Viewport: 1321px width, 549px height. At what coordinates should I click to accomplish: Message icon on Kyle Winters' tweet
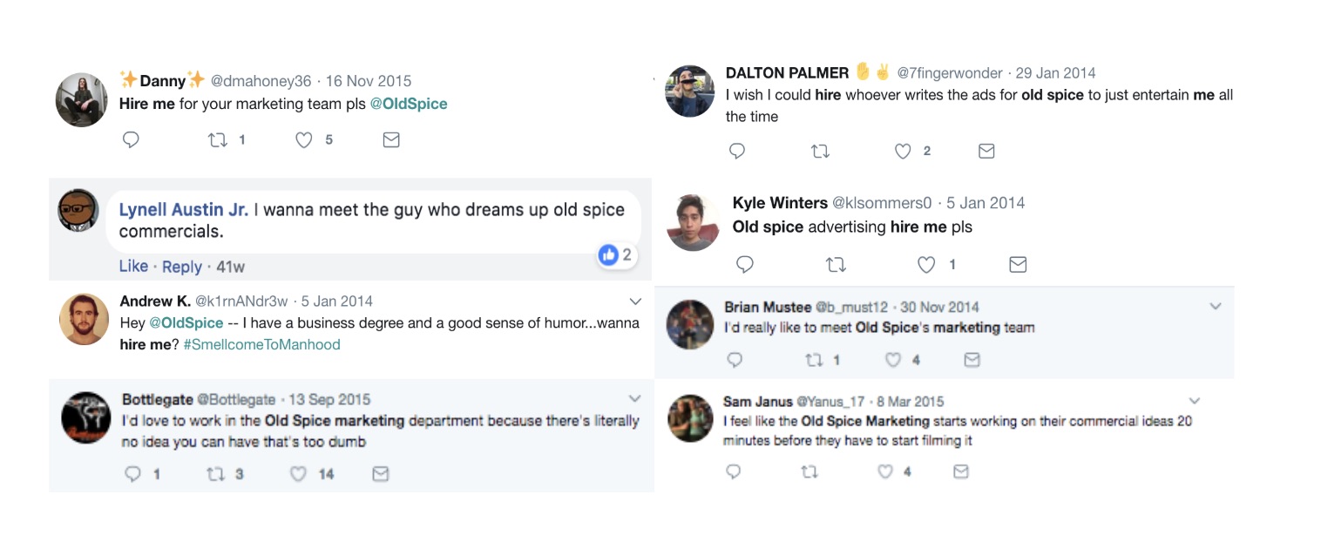(1017, 265)
